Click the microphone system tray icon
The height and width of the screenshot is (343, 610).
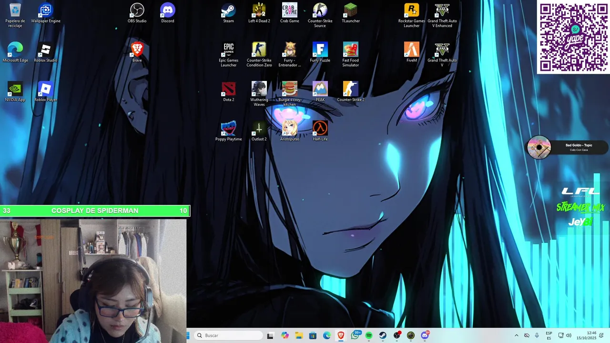coord(537,335)
